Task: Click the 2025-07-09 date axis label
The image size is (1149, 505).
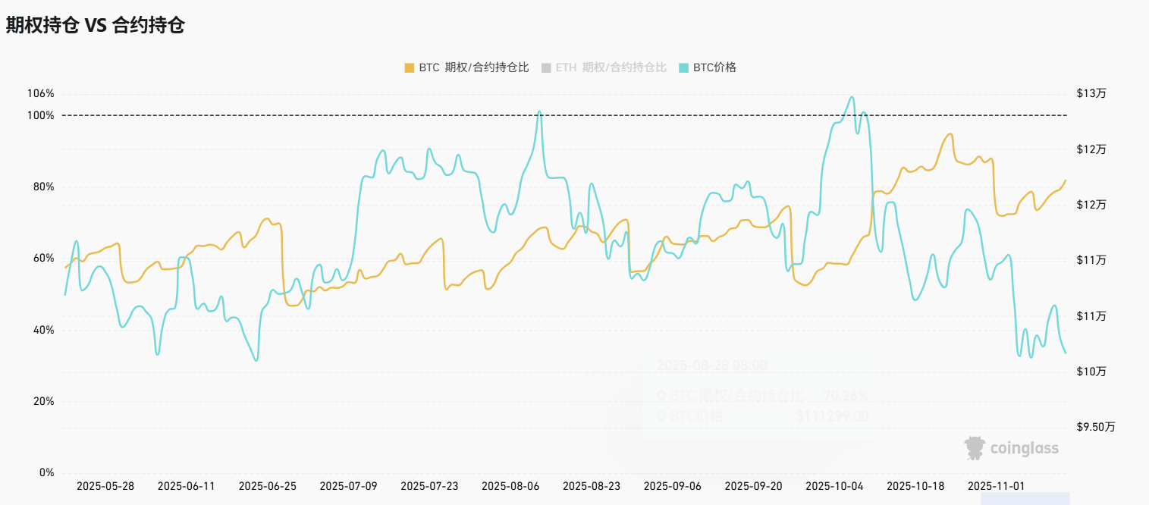Action: pyautogui.click(x=348, y=486)
